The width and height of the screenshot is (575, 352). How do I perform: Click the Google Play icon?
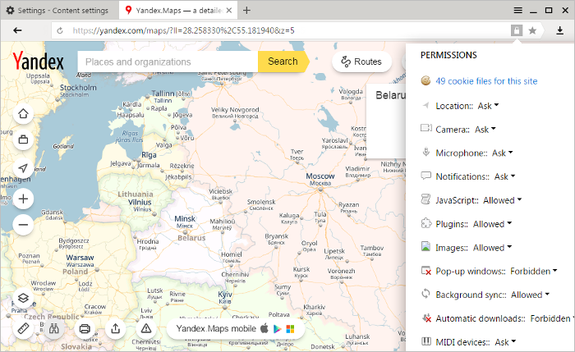click(278, 328)
